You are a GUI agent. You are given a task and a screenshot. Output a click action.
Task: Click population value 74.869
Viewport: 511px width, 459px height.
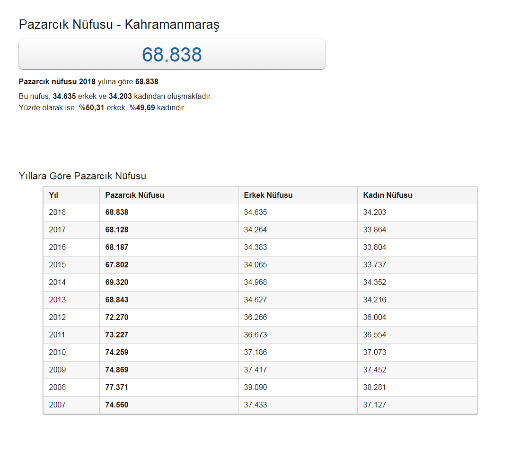click(117, 370)
